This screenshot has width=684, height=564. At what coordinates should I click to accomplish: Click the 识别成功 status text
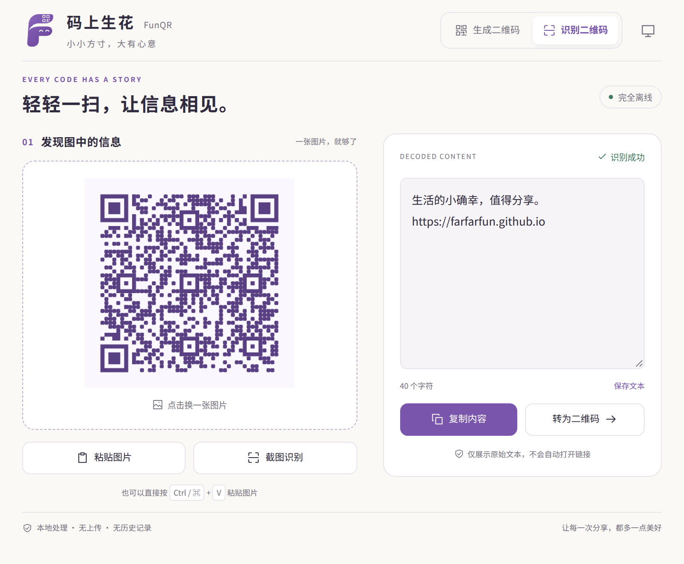pos(622,157)
